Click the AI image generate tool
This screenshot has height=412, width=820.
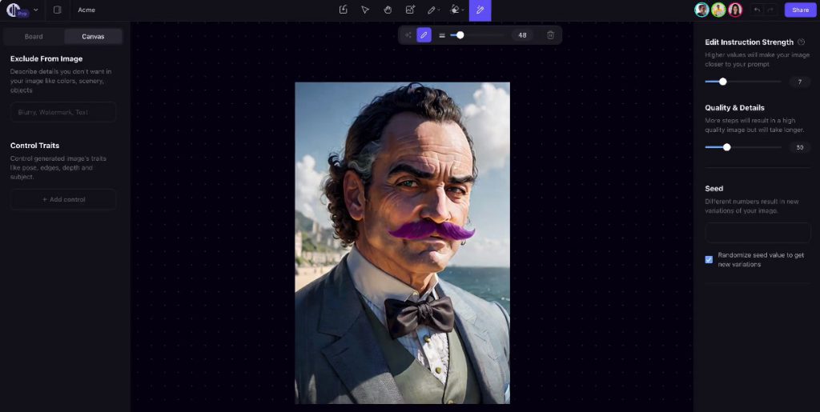click(x=410, y=10)
